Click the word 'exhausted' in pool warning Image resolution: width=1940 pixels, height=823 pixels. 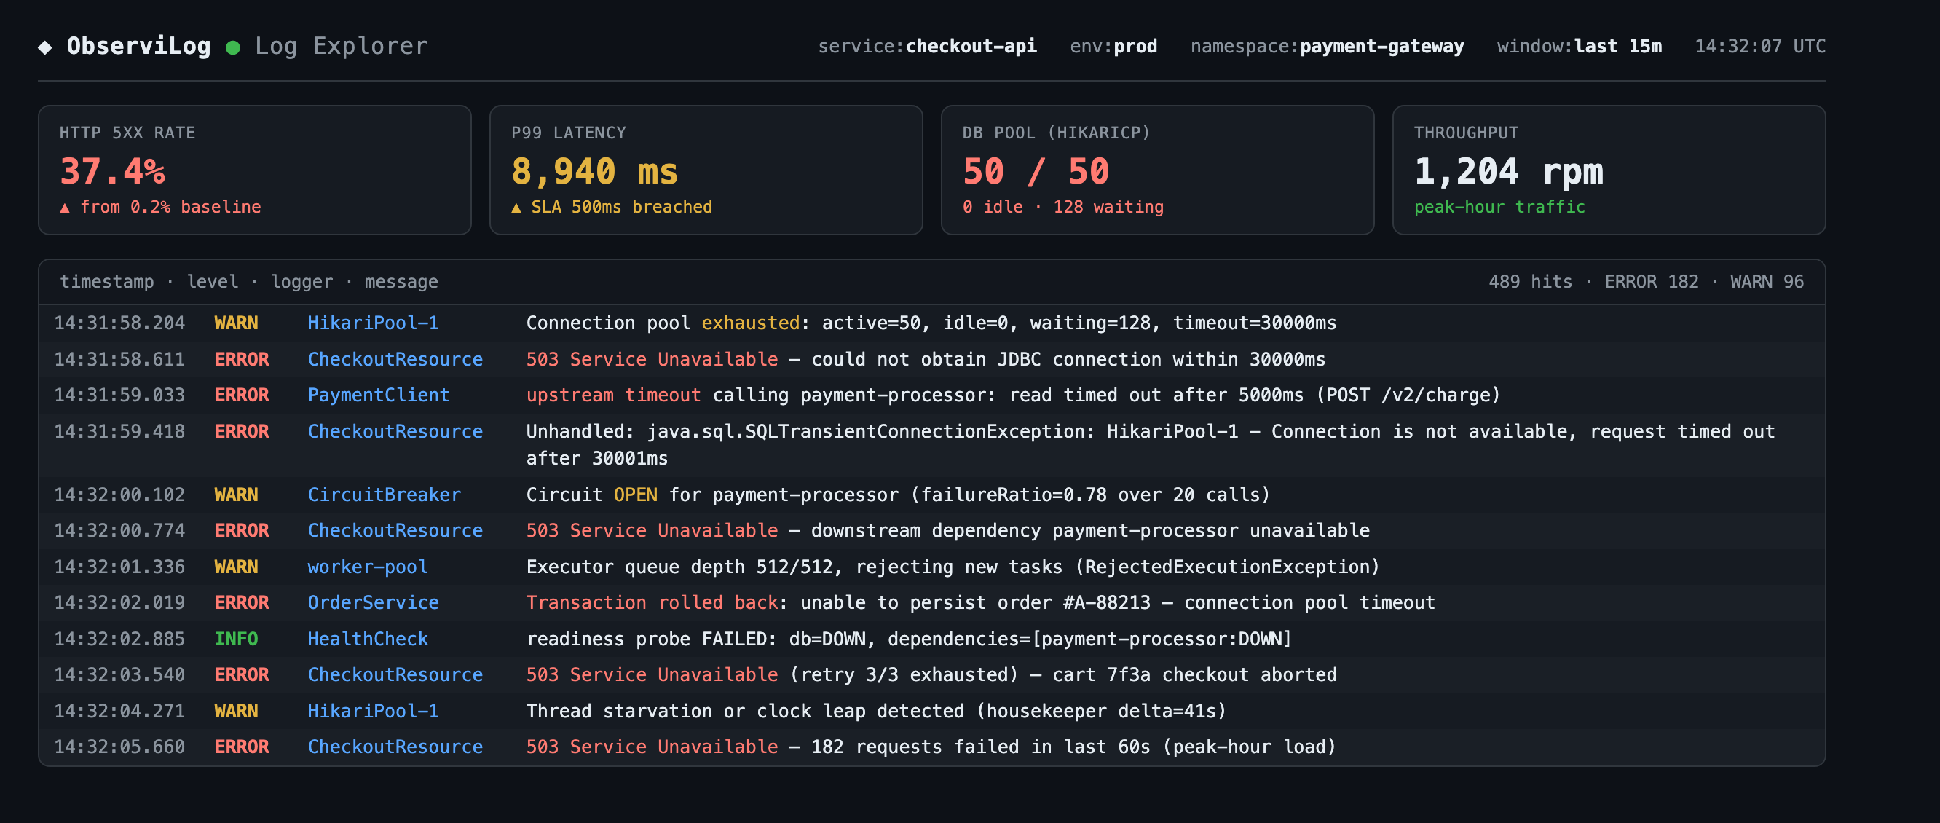pos(750,323)
